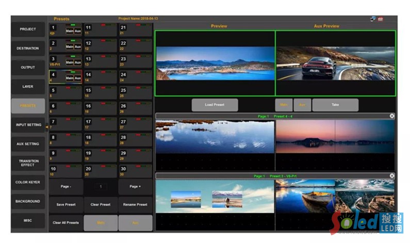The image size is (410, 243).
Task: Open the Transition Effect section
Action: click(28, 164)
